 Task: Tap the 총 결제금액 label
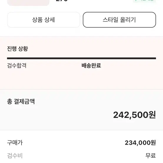21,102
